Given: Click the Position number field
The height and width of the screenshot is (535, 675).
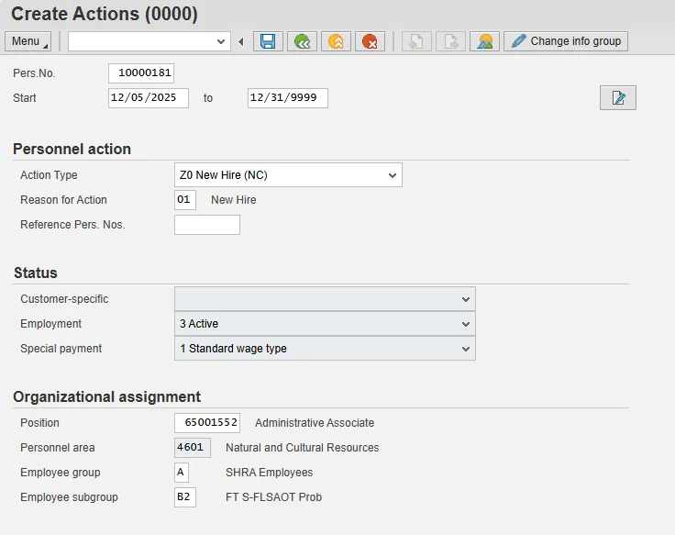Looking at the screenshot, I should click(206, 423).
